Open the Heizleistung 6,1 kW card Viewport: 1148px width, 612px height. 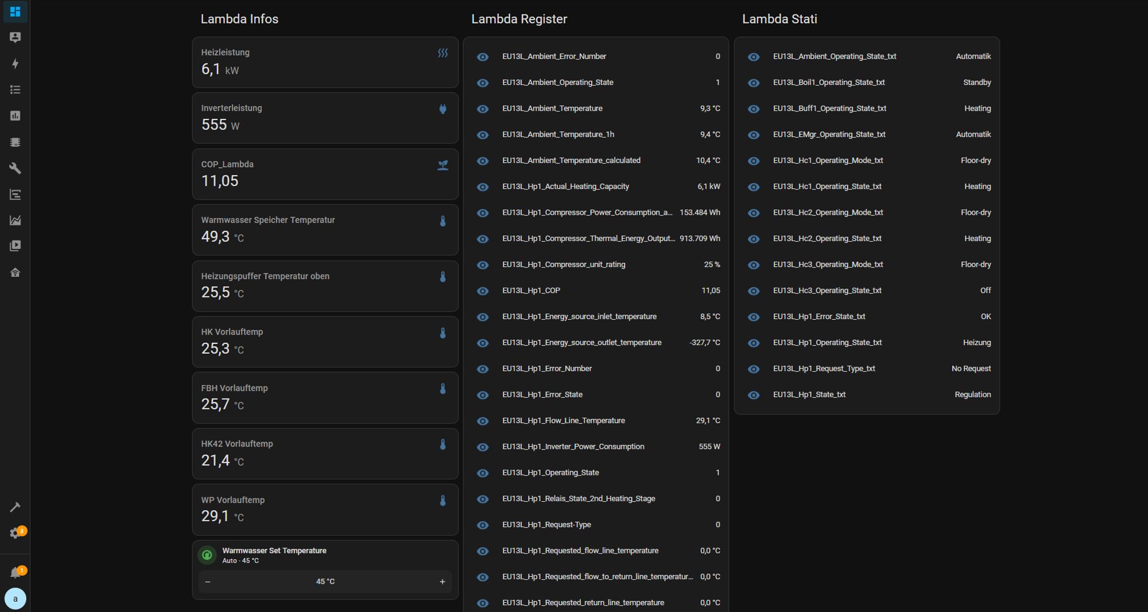325,63
